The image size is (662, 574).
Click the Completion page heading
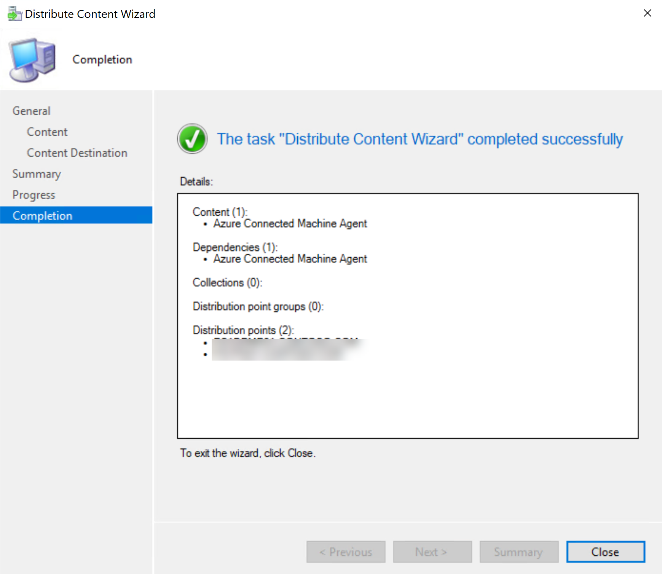pyautogui.click(x=102, y=59)
